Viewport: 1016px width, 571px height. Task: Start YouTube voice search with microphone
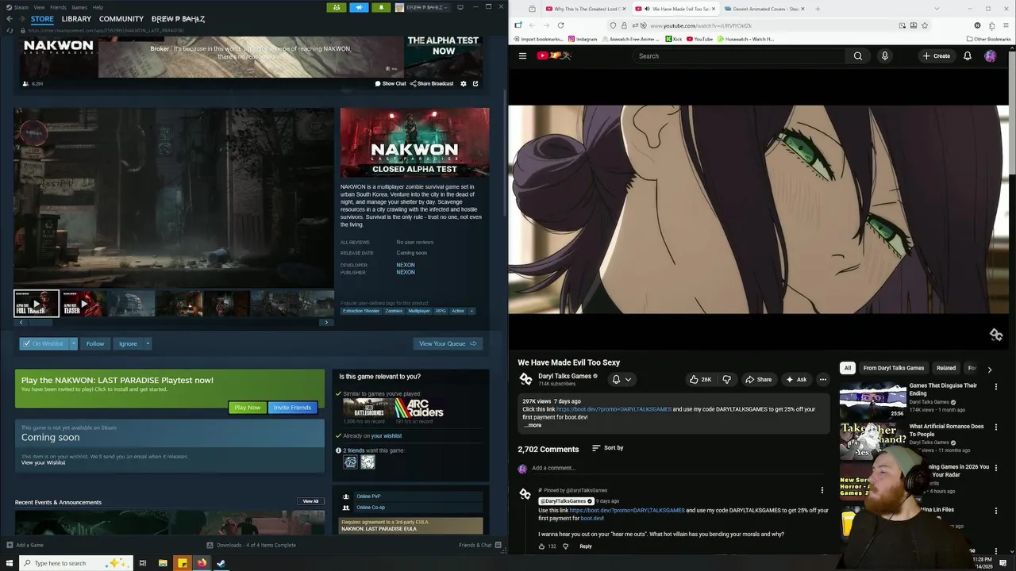point(884,56)
